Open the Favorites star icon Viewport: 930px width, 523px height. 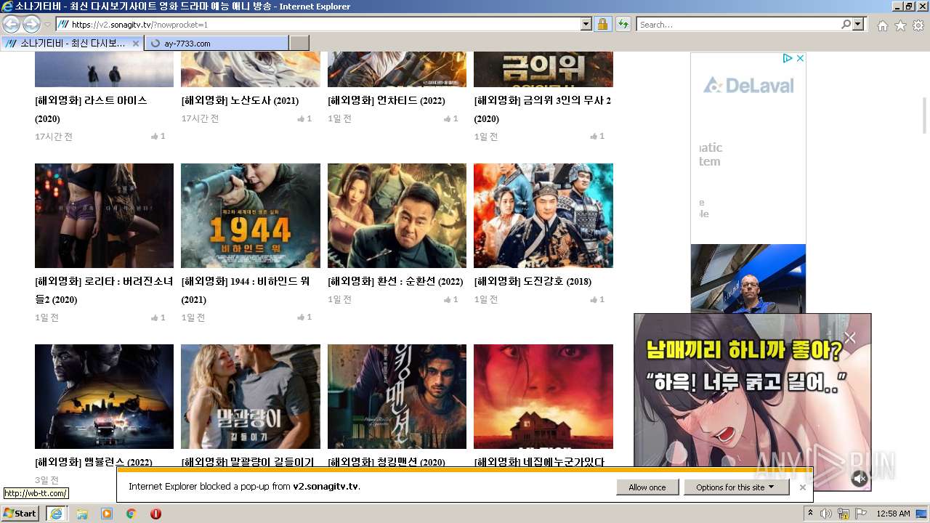point(900,25)
